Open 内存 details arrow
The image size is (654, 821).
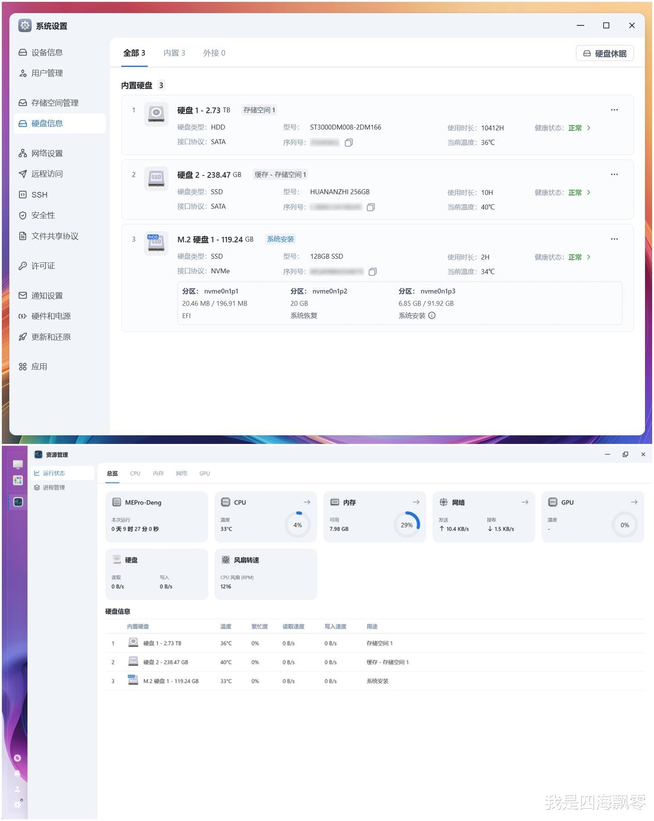coord(416,502)
